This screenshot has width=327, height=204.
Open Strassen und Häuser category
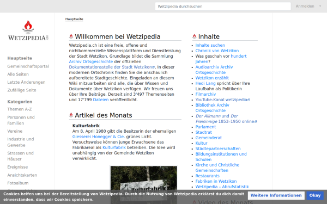pyautogui.click(x=20, y=156)
